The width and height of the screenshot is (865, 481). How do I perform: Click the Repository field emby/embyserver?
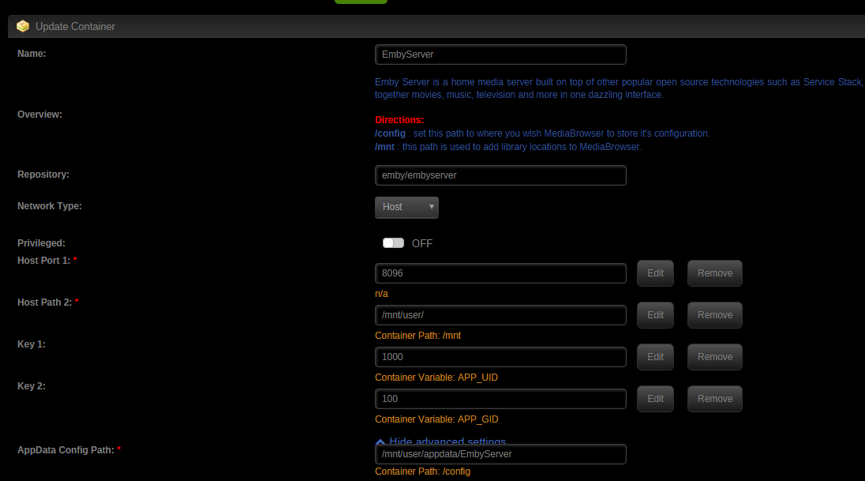[500, 175]
